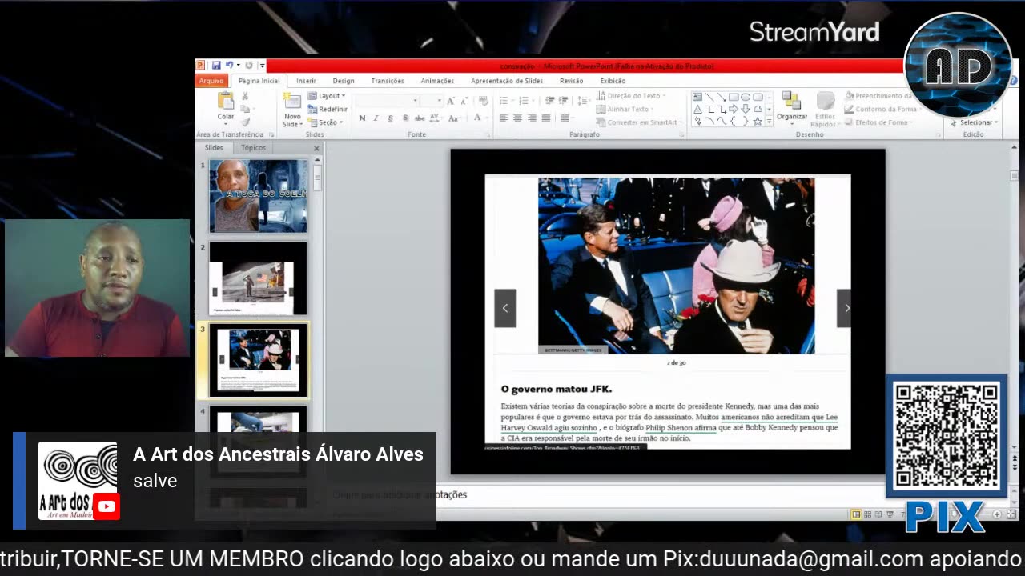Switch to the Revisão ribbon tab
This screenshot has height=576, width=1025.
click(571, 81)
